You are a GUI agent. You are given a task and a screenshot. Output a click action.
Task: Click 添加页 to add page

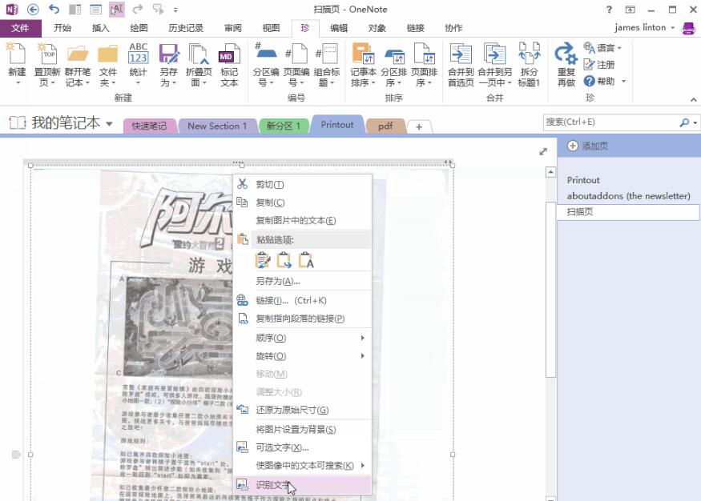587,146
